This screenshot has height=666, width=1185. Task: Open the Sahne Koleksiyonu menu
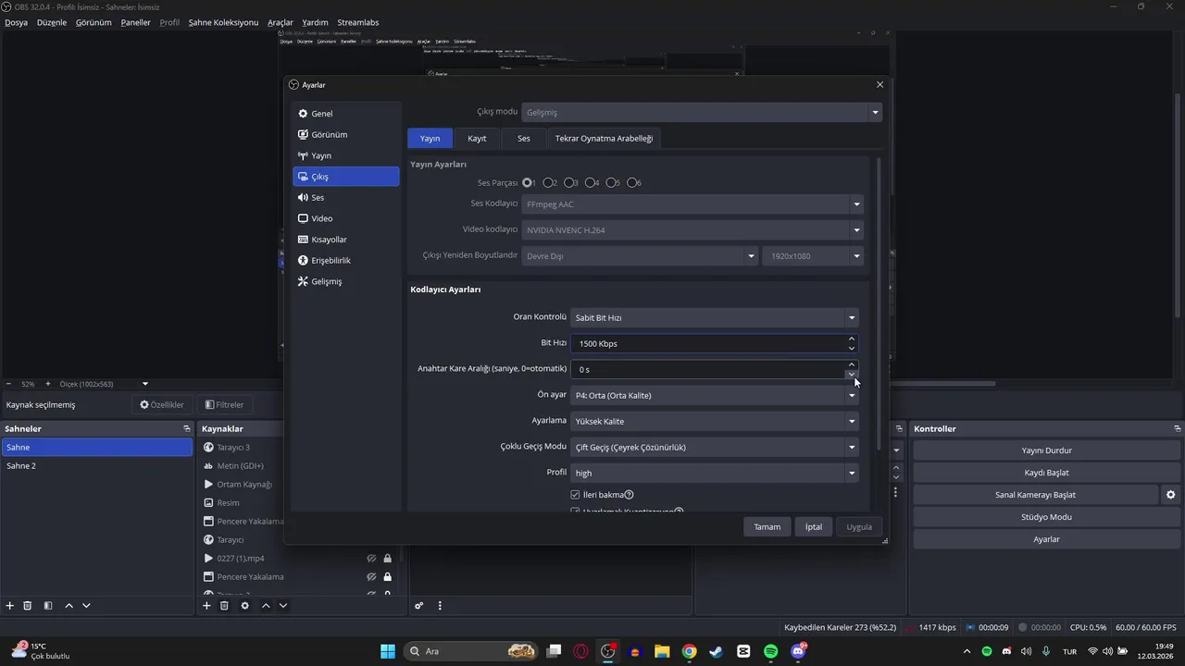pyautogui.click(x=223, y=22)
